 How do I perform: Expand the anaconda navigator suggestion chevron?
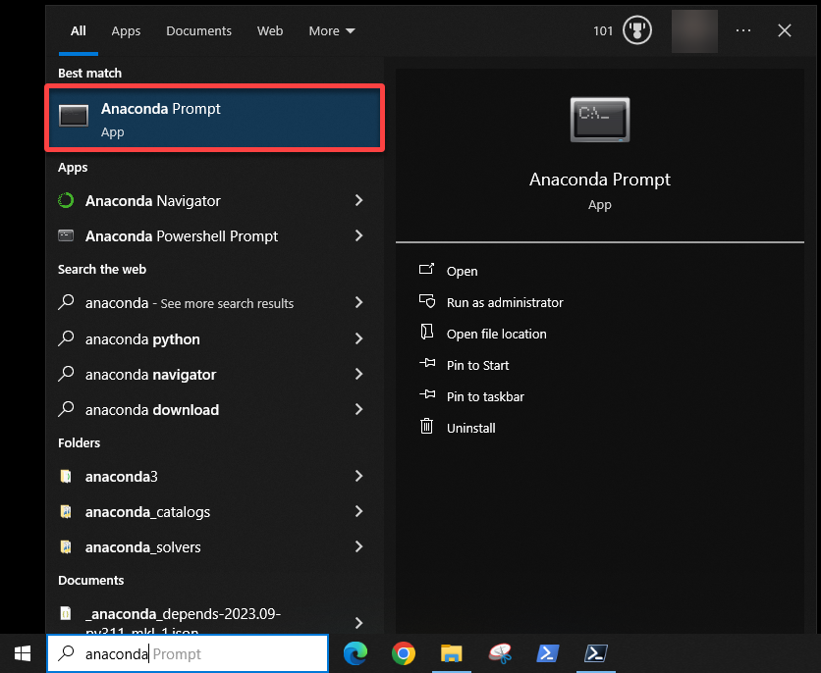[x=358, y=374]
